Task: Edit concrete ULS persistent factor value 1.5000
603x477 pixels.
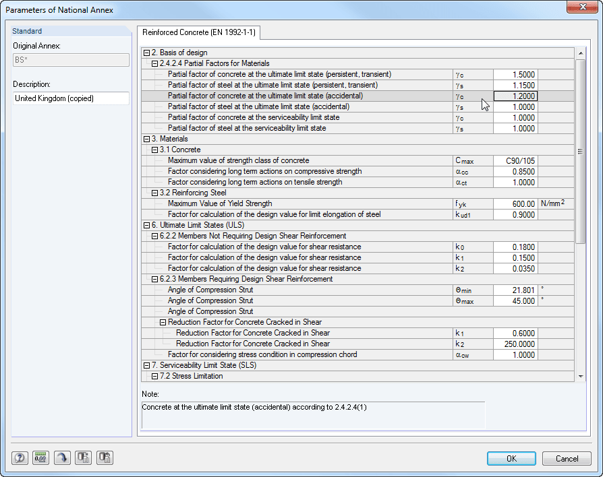Action: click(515, 75)
